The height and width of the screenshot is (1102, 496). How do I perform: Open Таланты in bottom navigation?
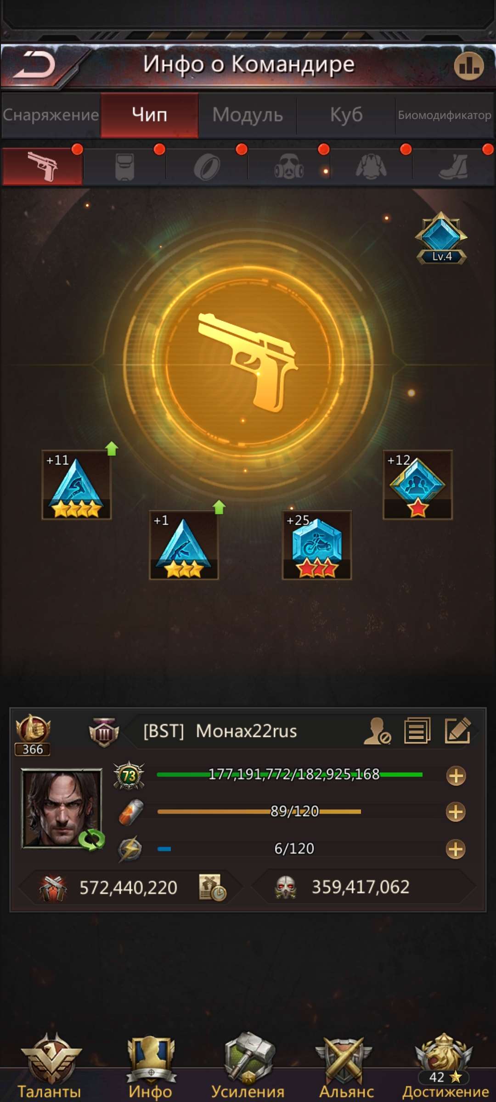50,1066
